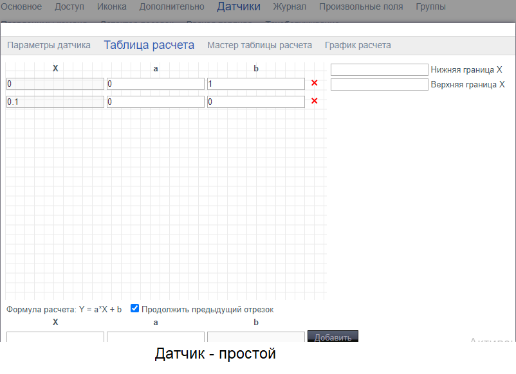Open the 'Произвольные поля' tab
The image size is (516, 374).
coord(361,7)
